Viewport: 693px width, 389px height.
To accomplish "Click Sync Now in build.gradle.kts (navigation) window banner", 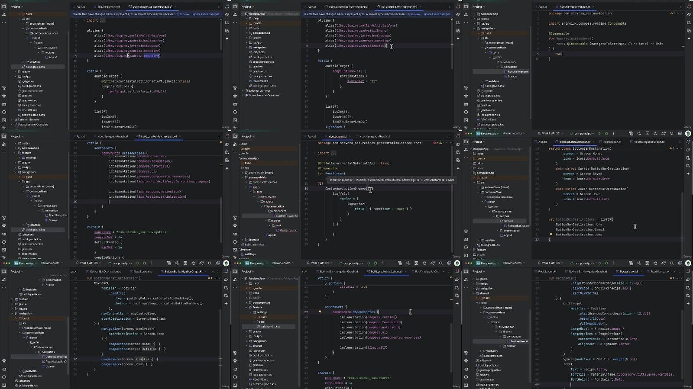I will pos(414,14).
